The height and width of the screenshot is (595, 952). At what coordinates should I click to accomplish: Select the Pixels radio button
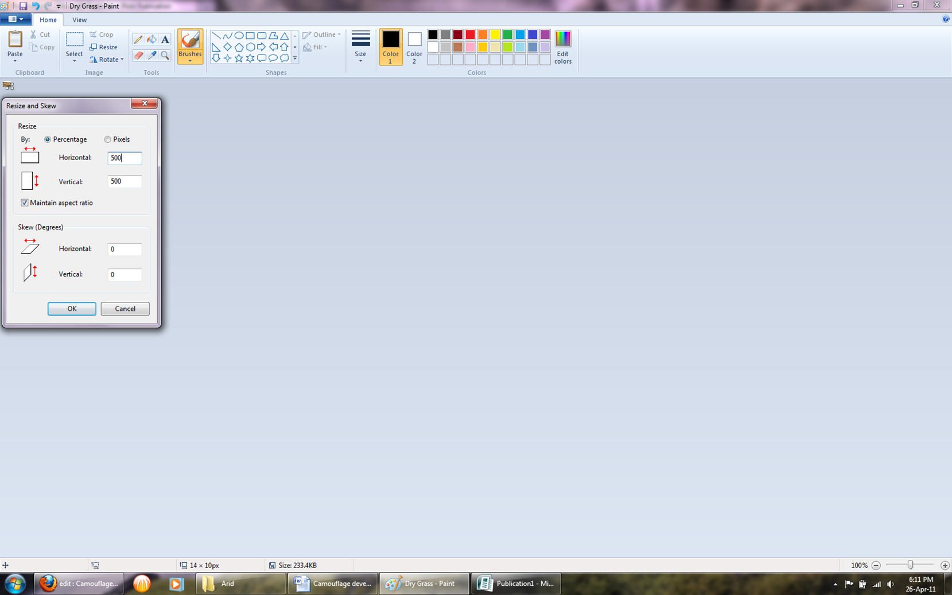pyautogui.click(x=107, y=139)
